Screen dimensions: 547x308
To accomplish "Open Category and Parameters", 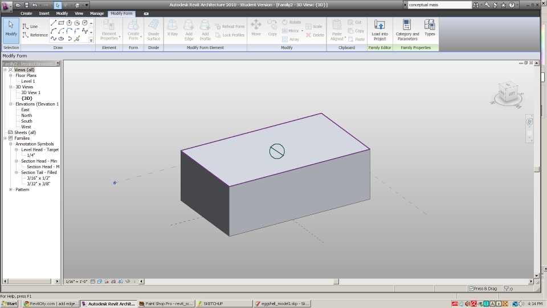I will tap(407, 29).
